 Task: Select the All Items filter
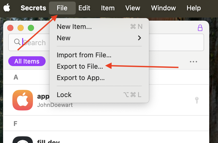click(x=27, y=61)
